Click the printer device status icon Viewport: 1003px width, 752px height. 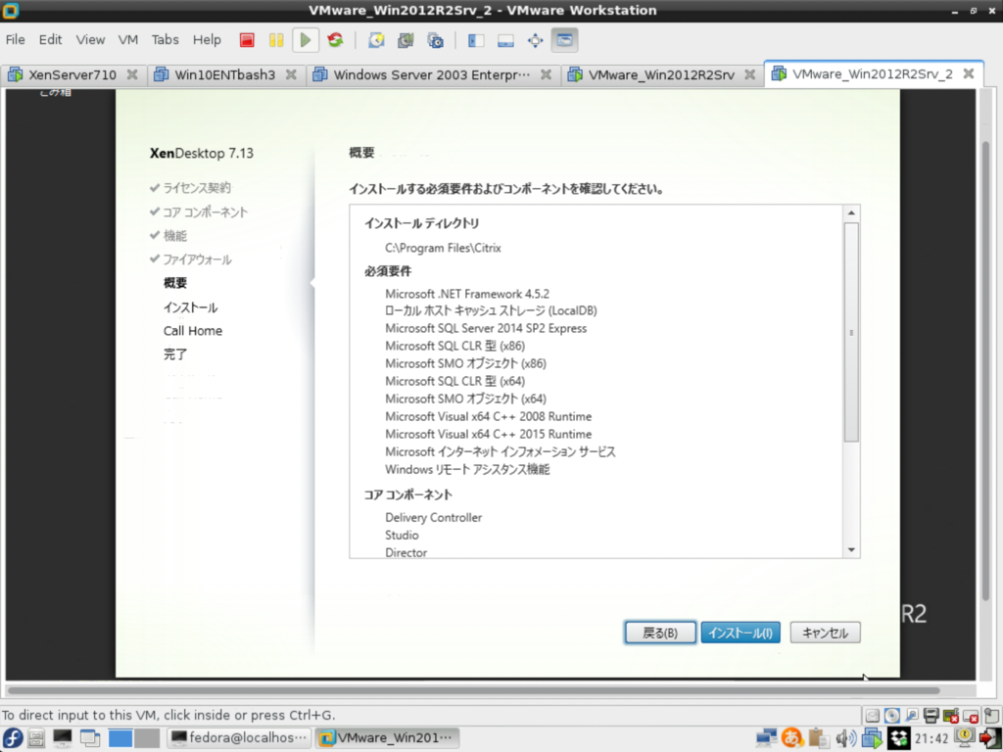tap(931, 716)
